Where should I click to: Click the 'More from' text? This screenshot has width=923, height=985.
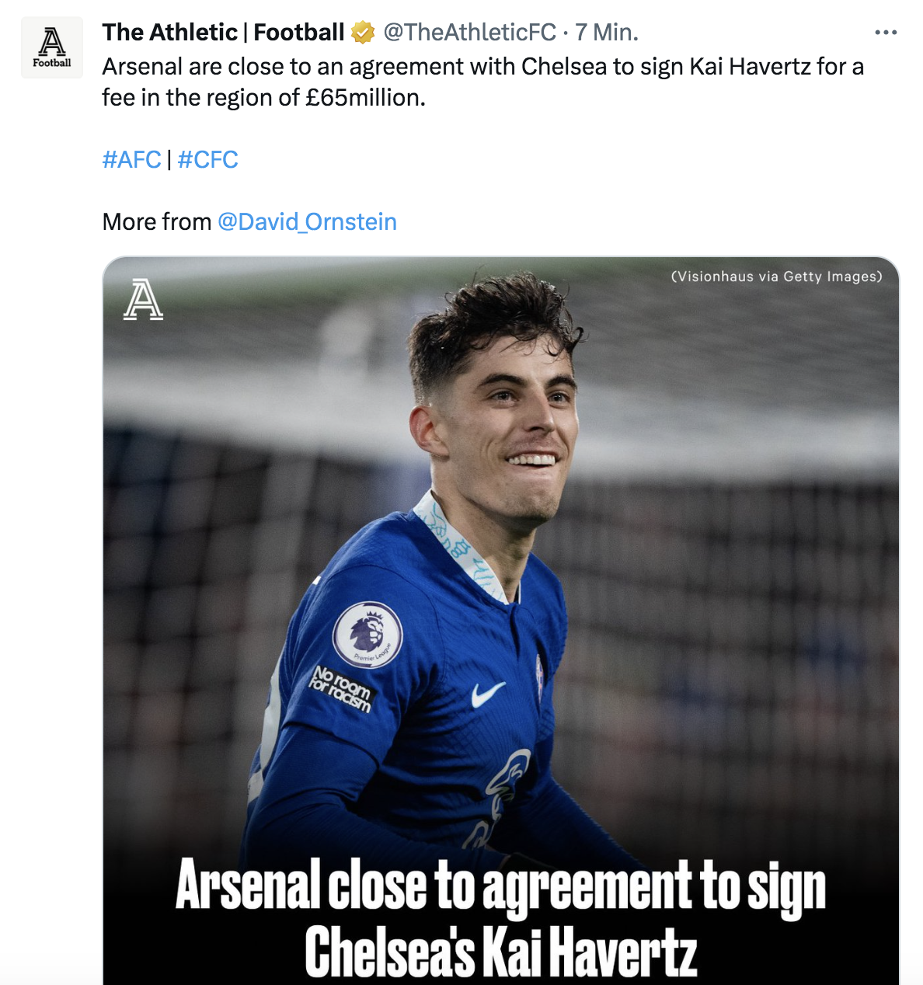157,222
